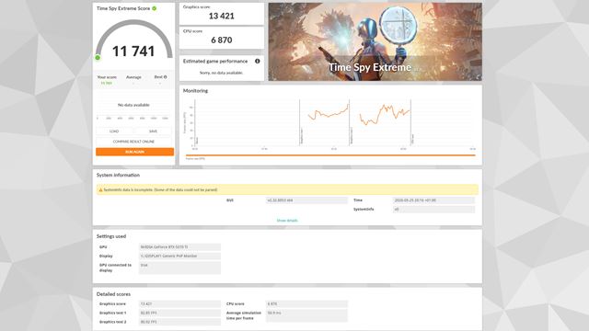Image resolution: width=589 pixels, height=331 pixels.
Task: Click the green marker on the score gauge
Action: point(98,57)
